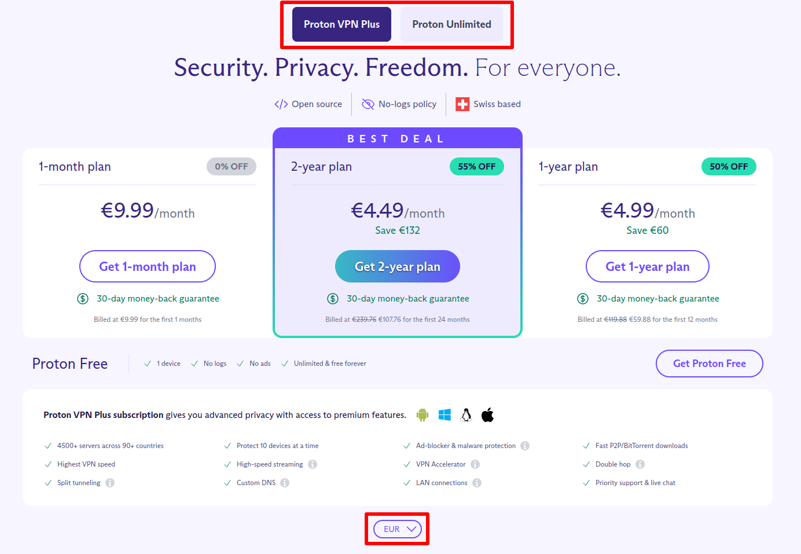Click the High-speed streaming info icon
The width and height of the screenshot is (801, 554).
312,464
